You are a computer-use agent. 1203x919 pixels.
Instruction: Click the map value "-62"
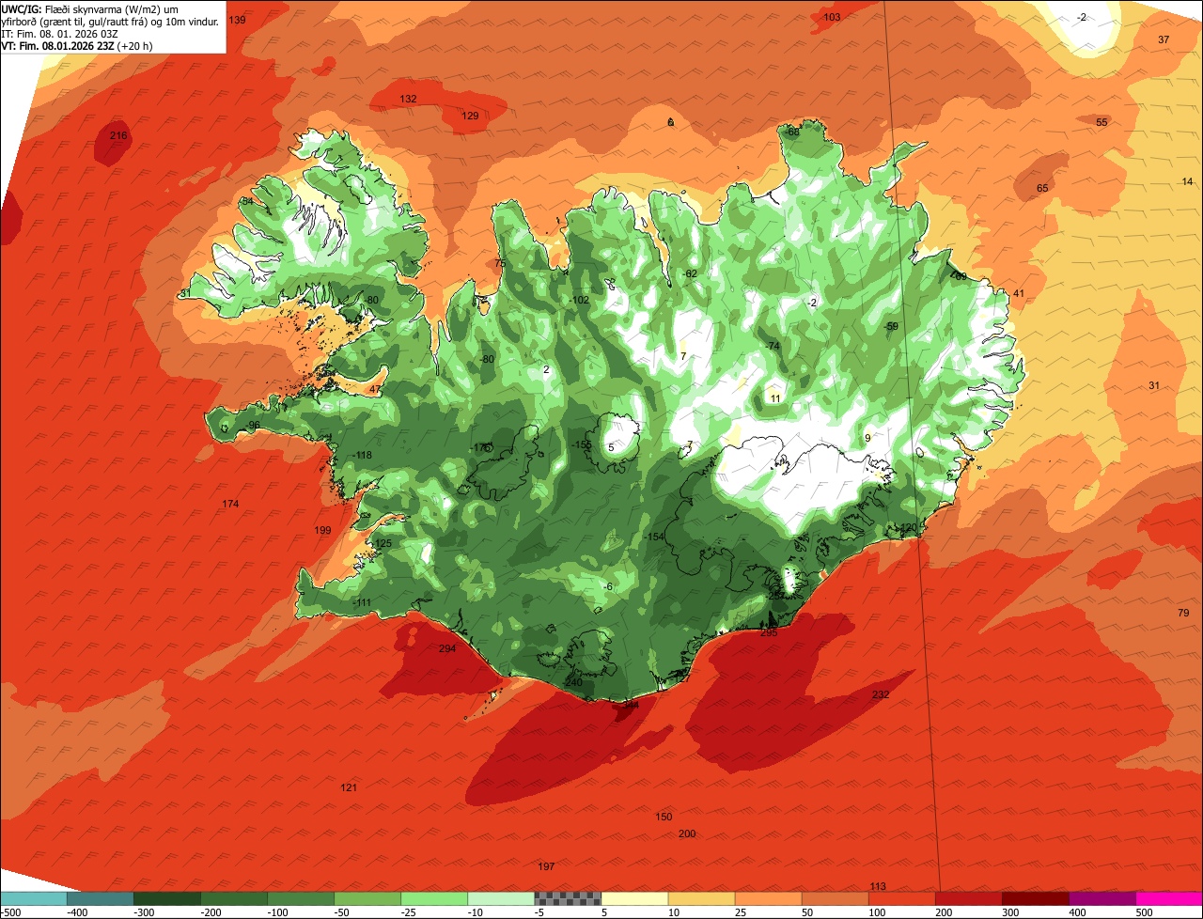(689, 273)
